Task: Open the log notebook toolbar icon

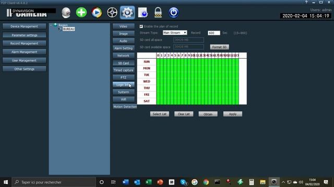Action: [x=142, y=12]
